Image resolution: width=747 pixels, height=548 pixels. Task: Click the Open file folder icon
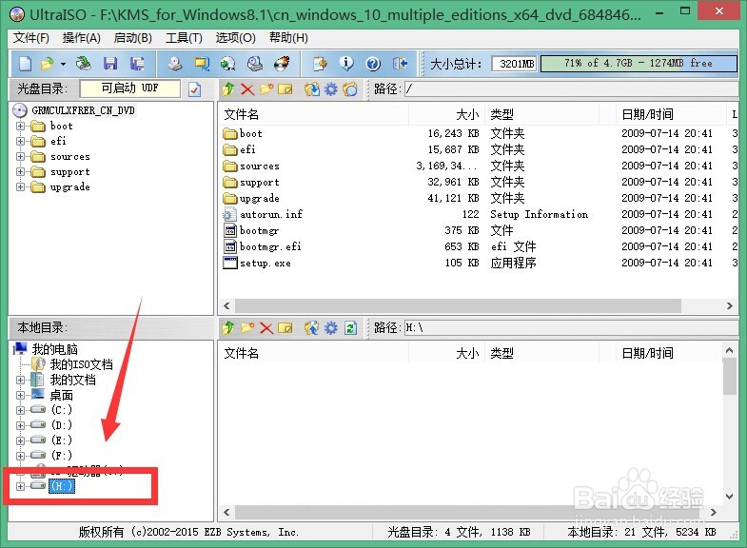coord(48,64)
